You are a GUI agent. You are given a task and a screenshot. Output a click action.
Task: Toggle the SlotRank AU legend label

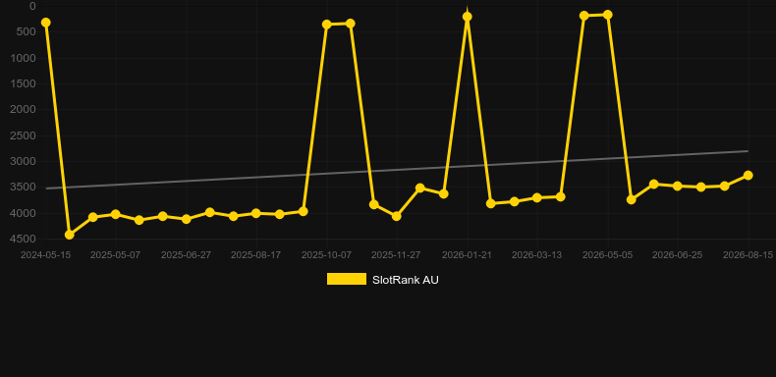coord(406,280)
